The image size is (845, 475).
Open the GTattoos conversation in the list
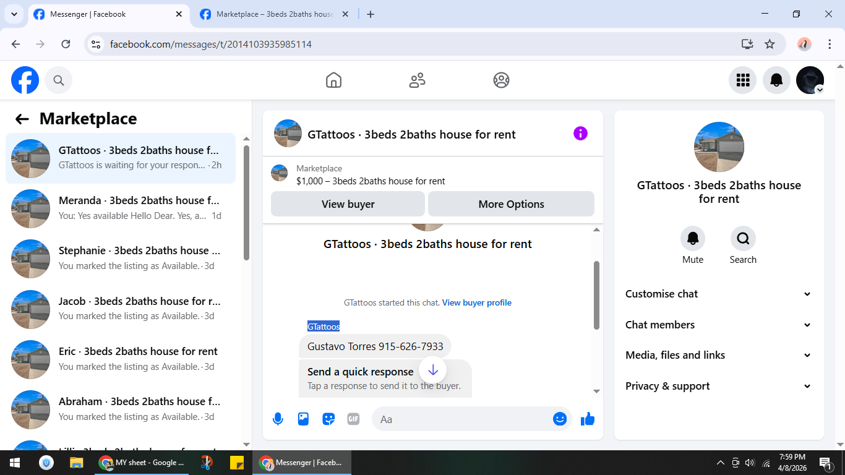(121, 158)
